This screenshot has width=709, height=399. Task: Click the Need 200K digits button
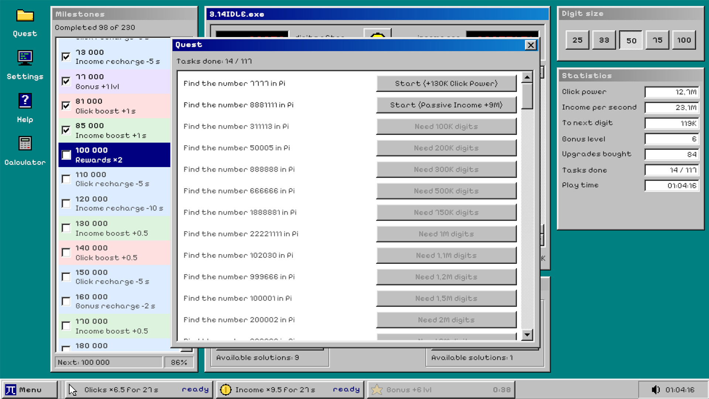click(446, 148)
